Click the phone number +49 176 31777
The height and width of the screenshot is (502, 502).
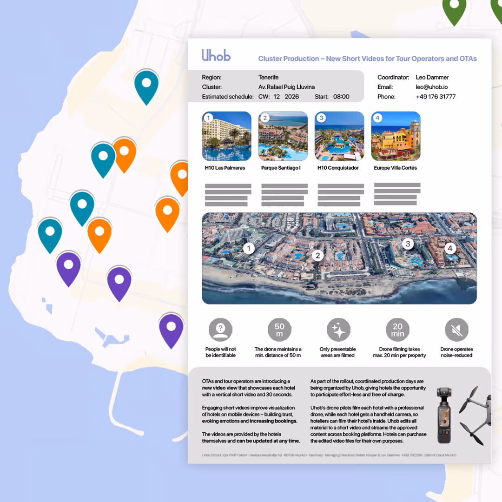pos(436,97)
